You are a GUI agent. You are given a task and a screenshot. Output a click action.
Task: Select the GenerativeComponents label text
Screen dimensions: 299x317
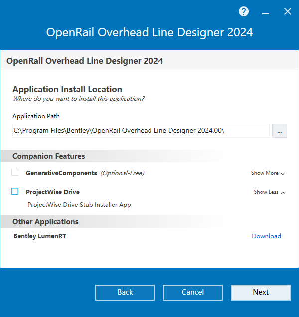pos(61,173)
